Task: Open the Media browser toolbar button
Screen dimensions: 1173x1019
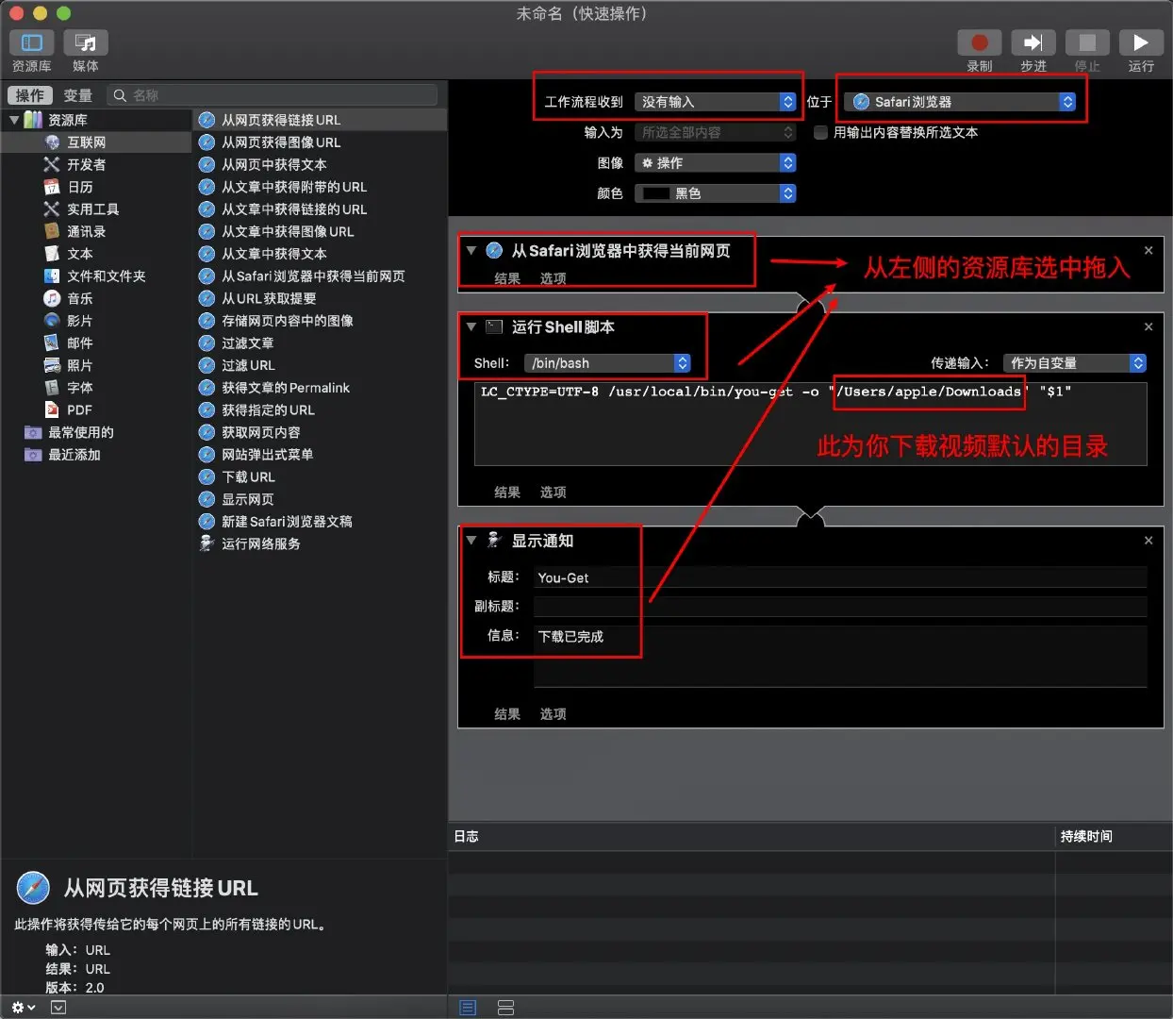Action: pyautogui.click(x=86, y=42)
